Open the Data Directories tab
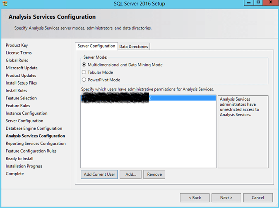Viewport: 279px width, 208px height. [134, 47]
